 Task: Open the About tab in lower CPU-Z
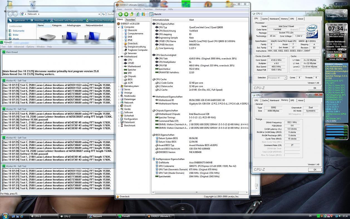click(x=301, y=100)
